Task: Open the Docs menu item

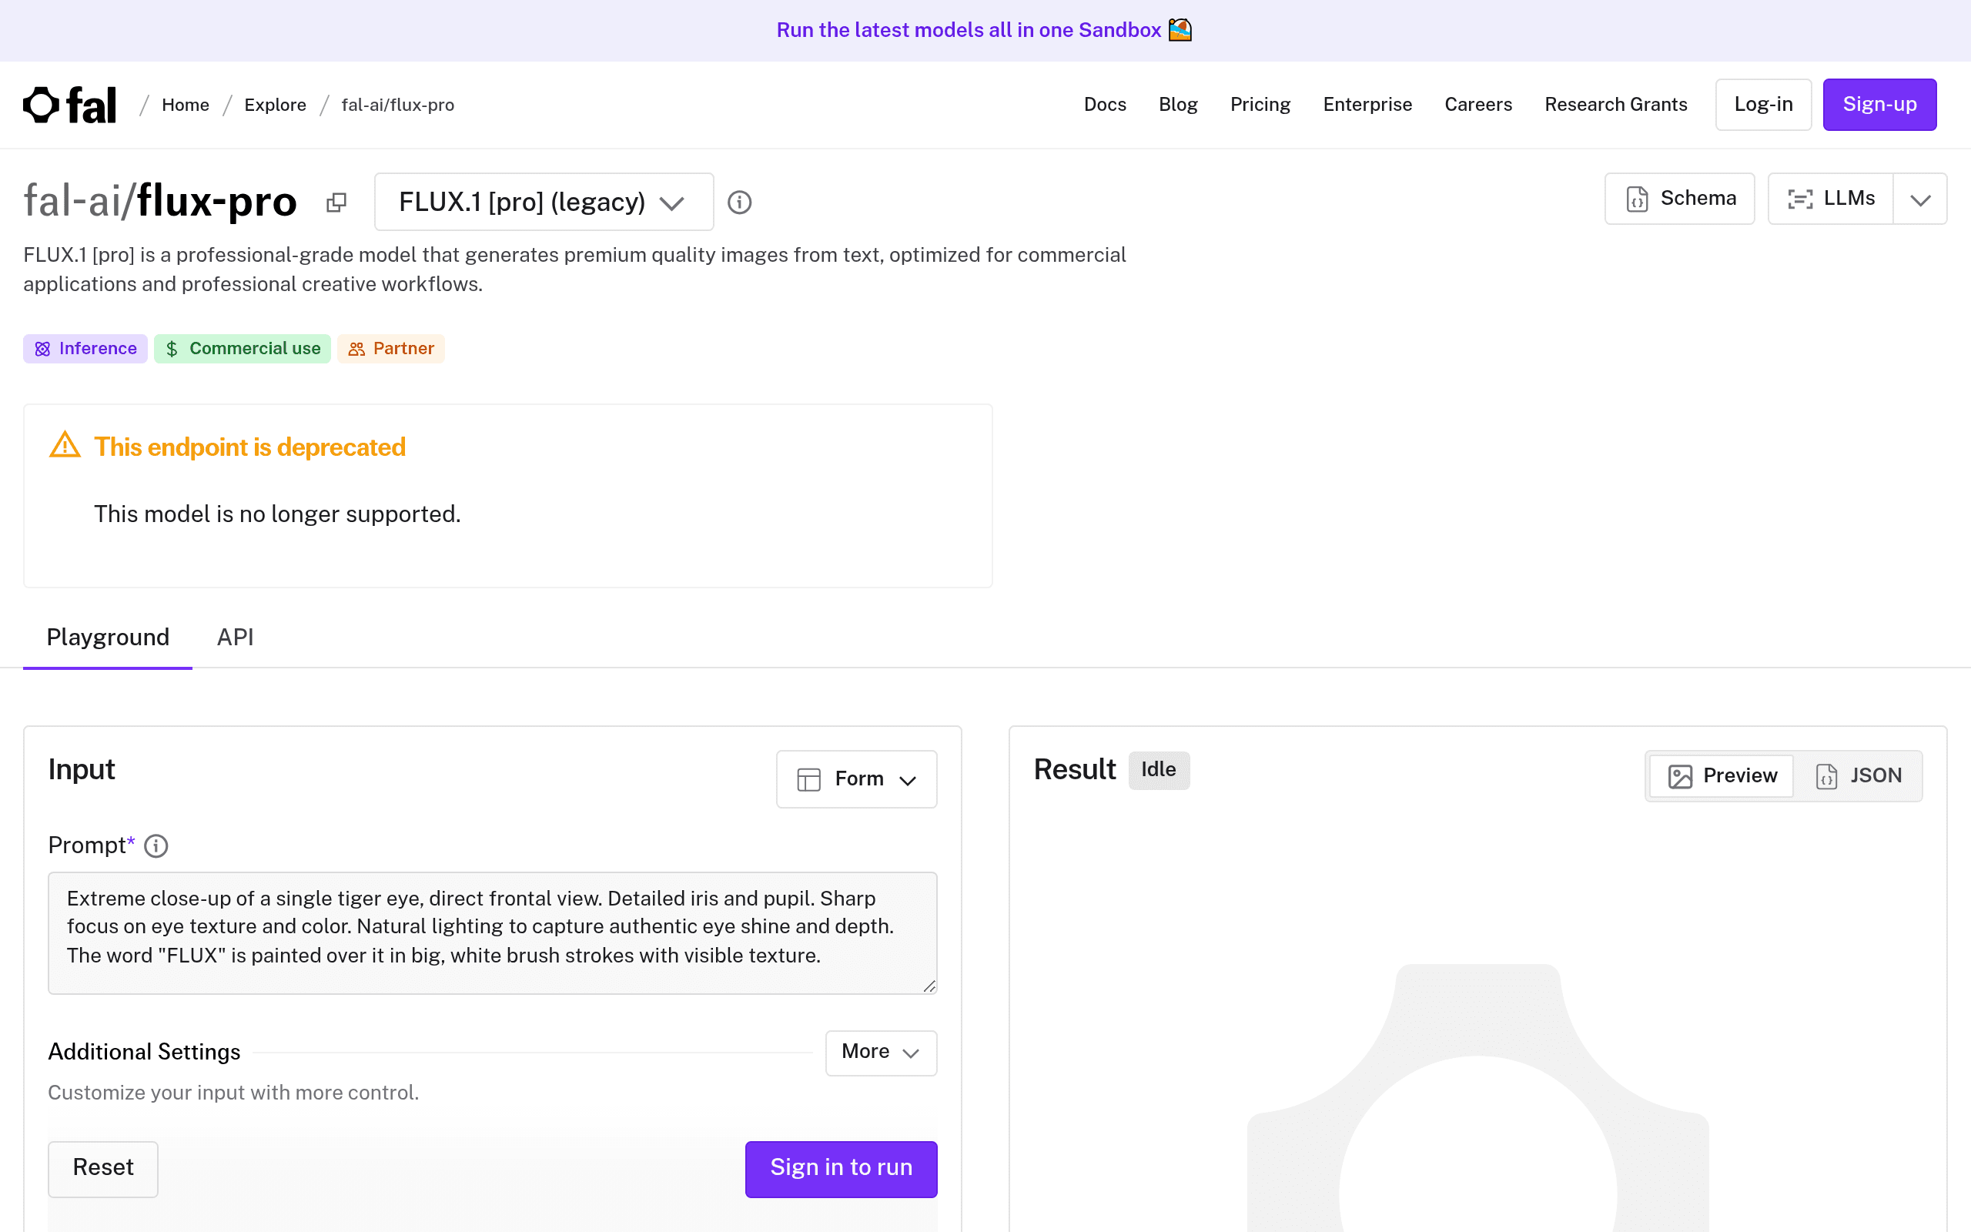Action: click(1106, 105)
